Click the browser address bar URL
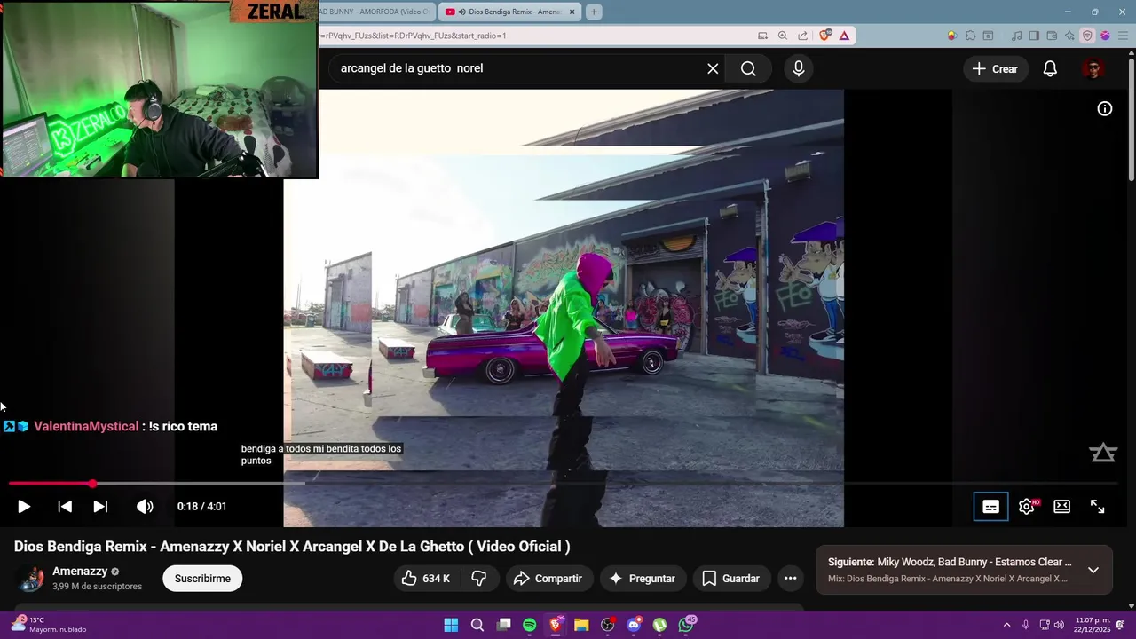1136x639 pixels. 532,35
